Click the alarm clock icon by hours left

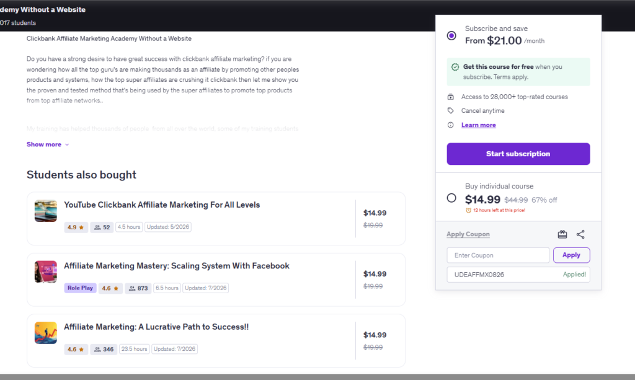[x=469, y=210]
